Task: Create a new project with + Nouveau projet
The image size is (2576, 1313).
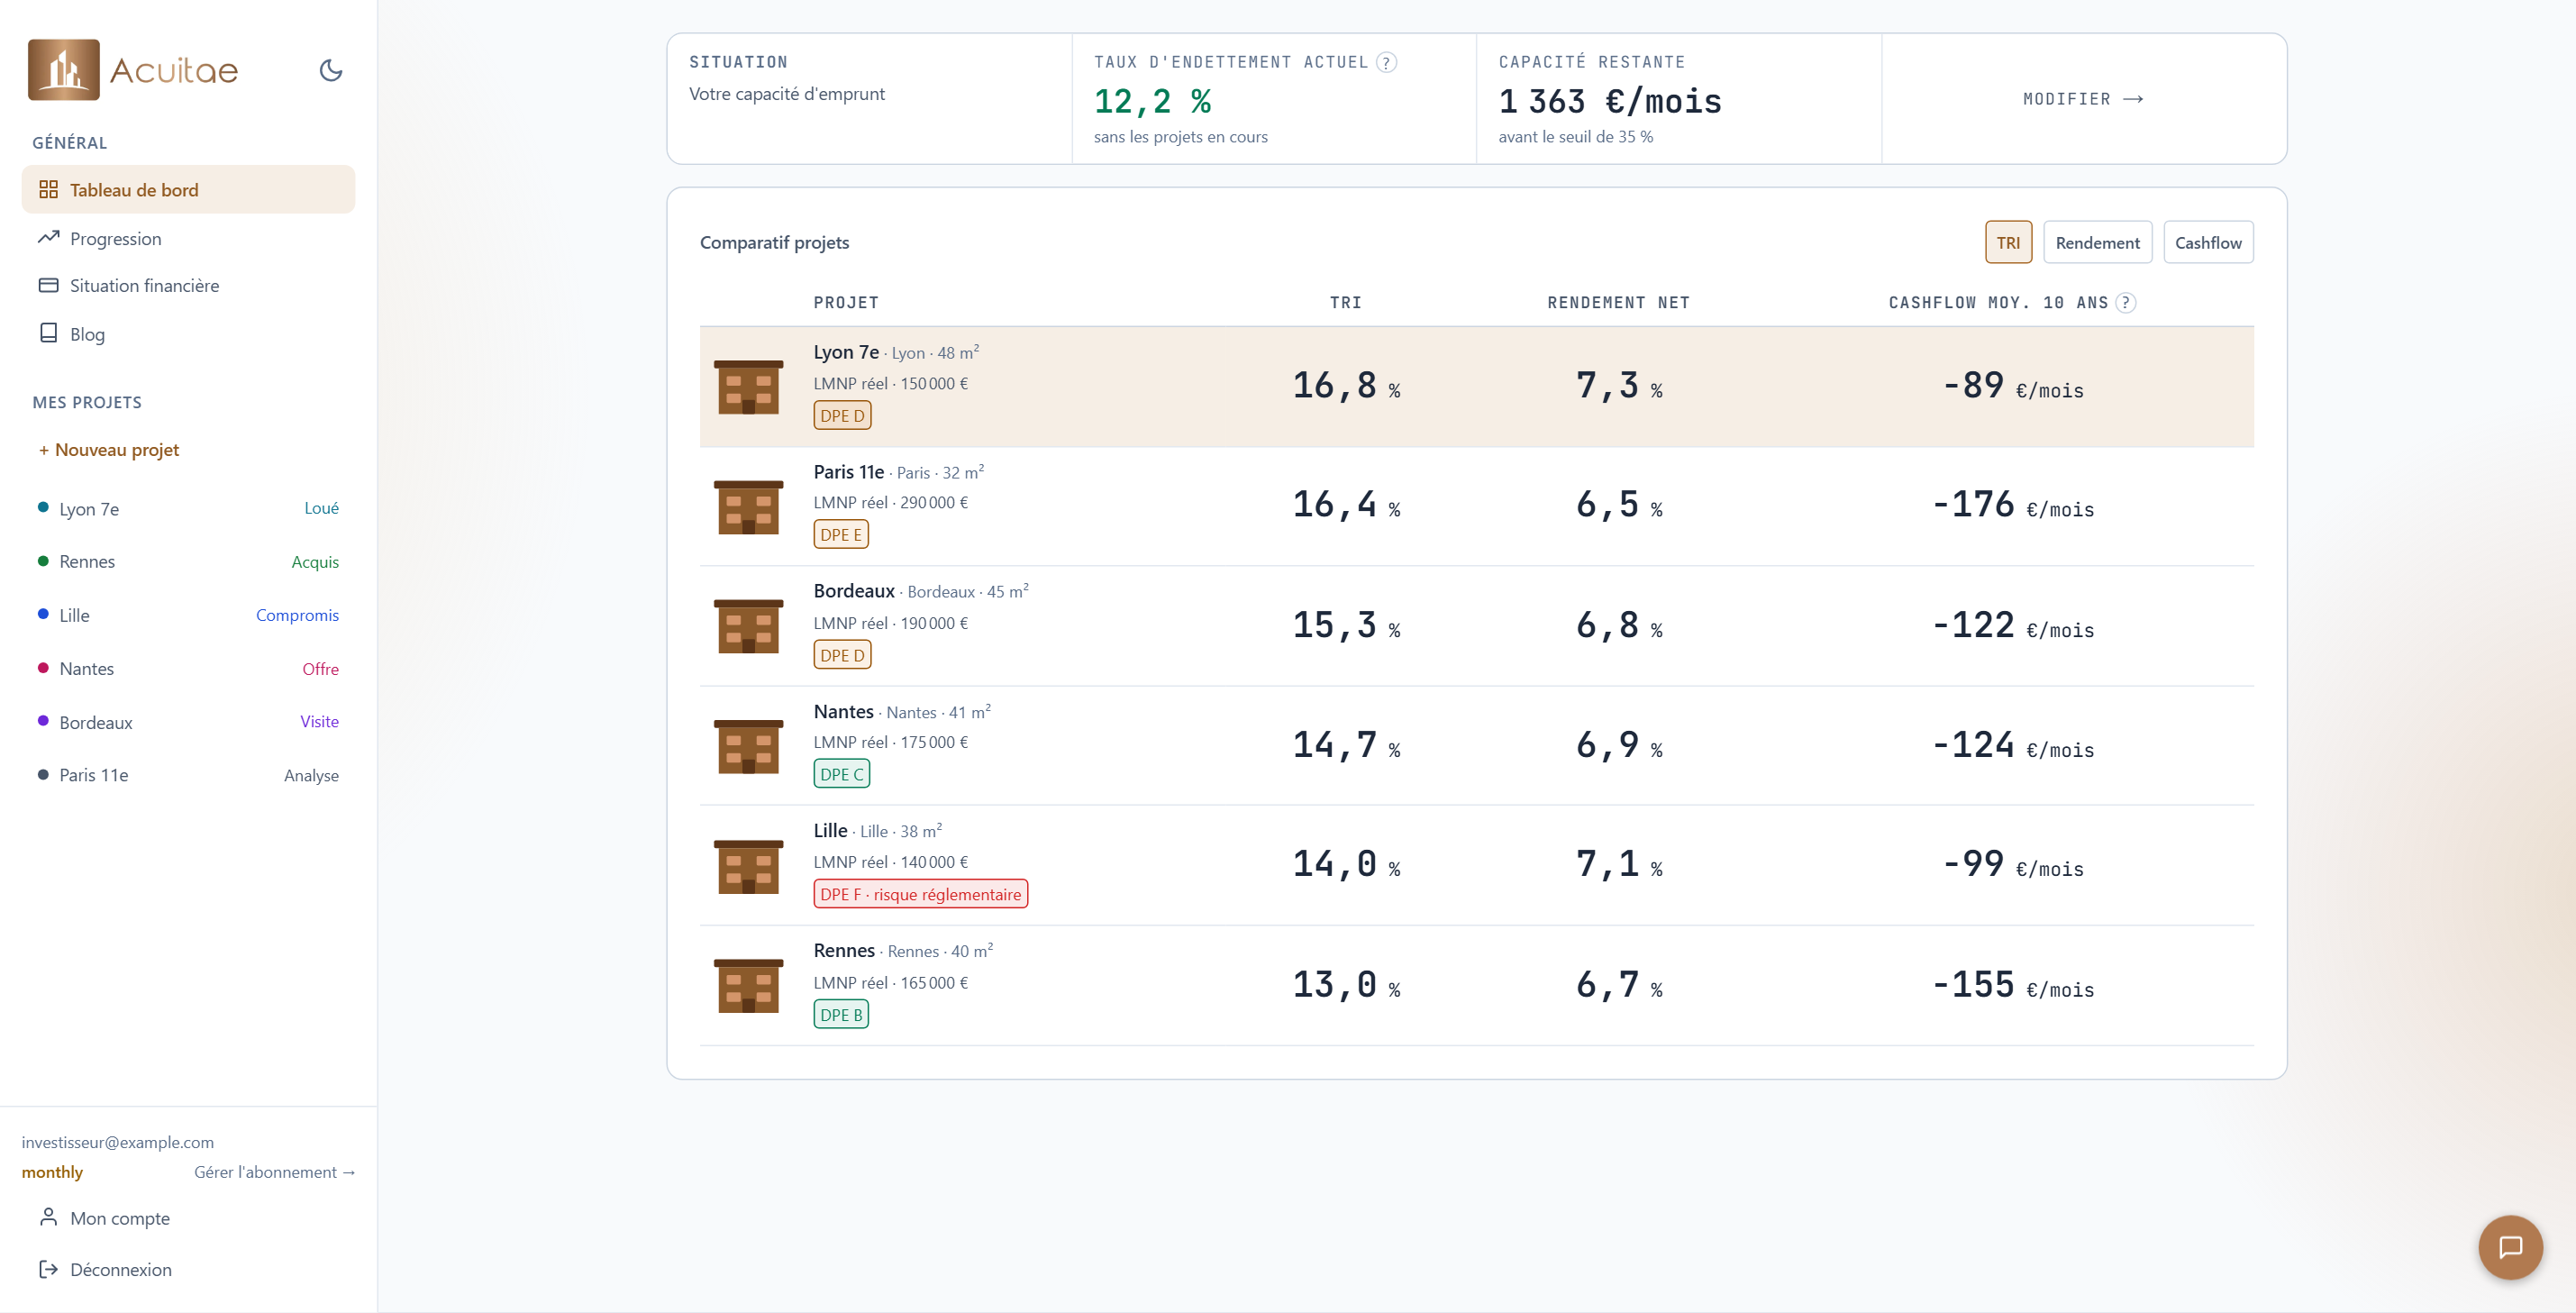Action: pyautogui.click(x=109, y=449)
